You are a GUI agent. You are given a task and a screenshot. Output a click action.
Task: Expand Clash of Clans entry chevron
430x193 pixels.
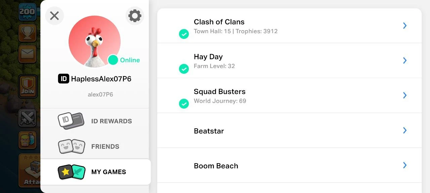pos(405,26)
